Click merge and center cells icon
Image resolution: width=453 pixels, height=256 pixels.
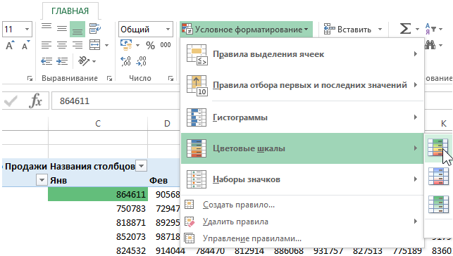(x=95, y=45)
